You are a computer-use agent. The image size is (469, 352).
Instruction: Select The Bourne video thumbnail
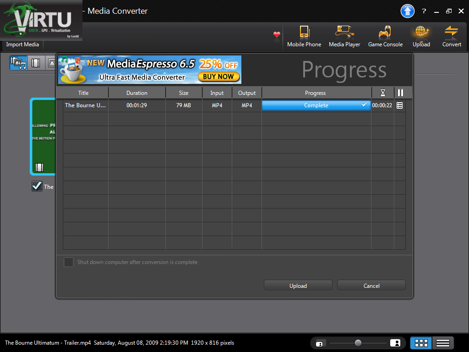coord(43,137)
